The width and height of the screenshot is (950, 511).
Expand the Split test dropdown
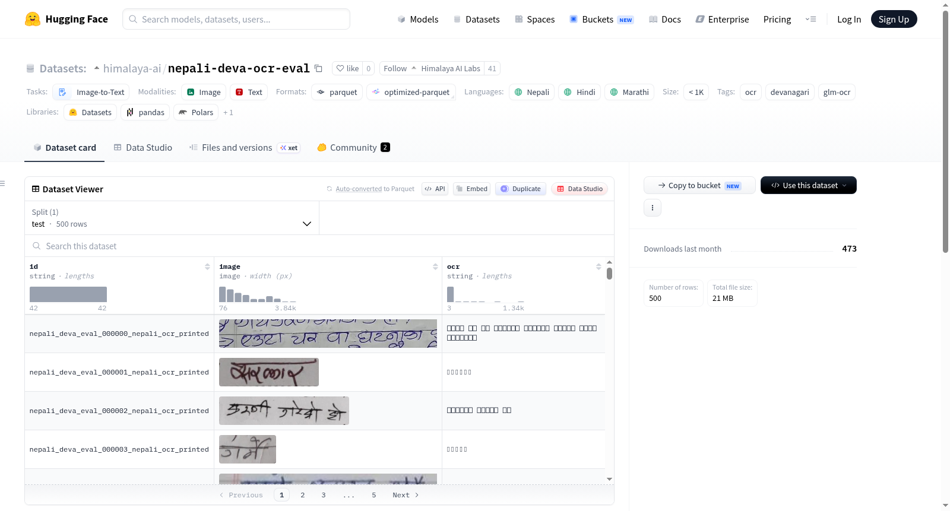(x=172, y=218)
